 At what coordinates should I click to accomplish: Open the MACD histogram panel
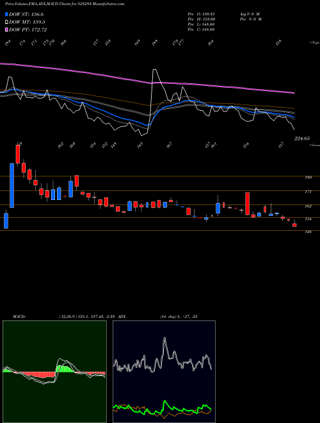(x=54, y=372)
